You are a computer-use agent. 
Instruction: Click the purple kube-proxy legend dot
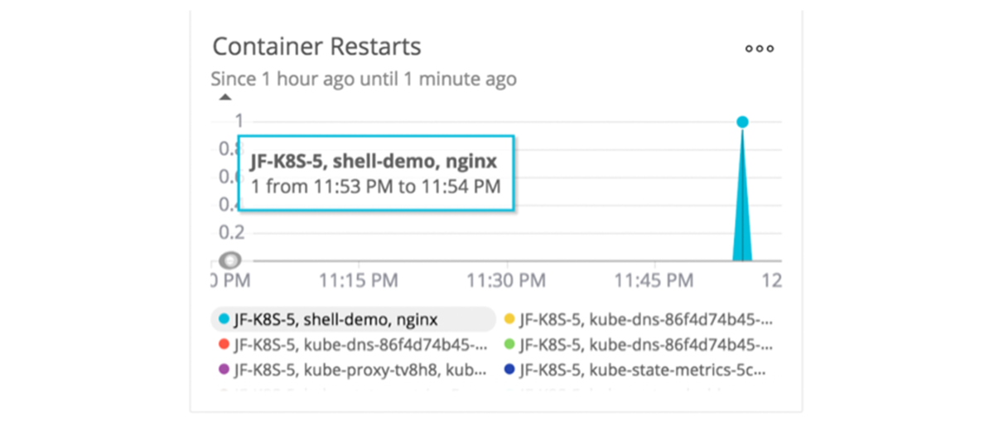pyautogui.click(x=224, y=369)
